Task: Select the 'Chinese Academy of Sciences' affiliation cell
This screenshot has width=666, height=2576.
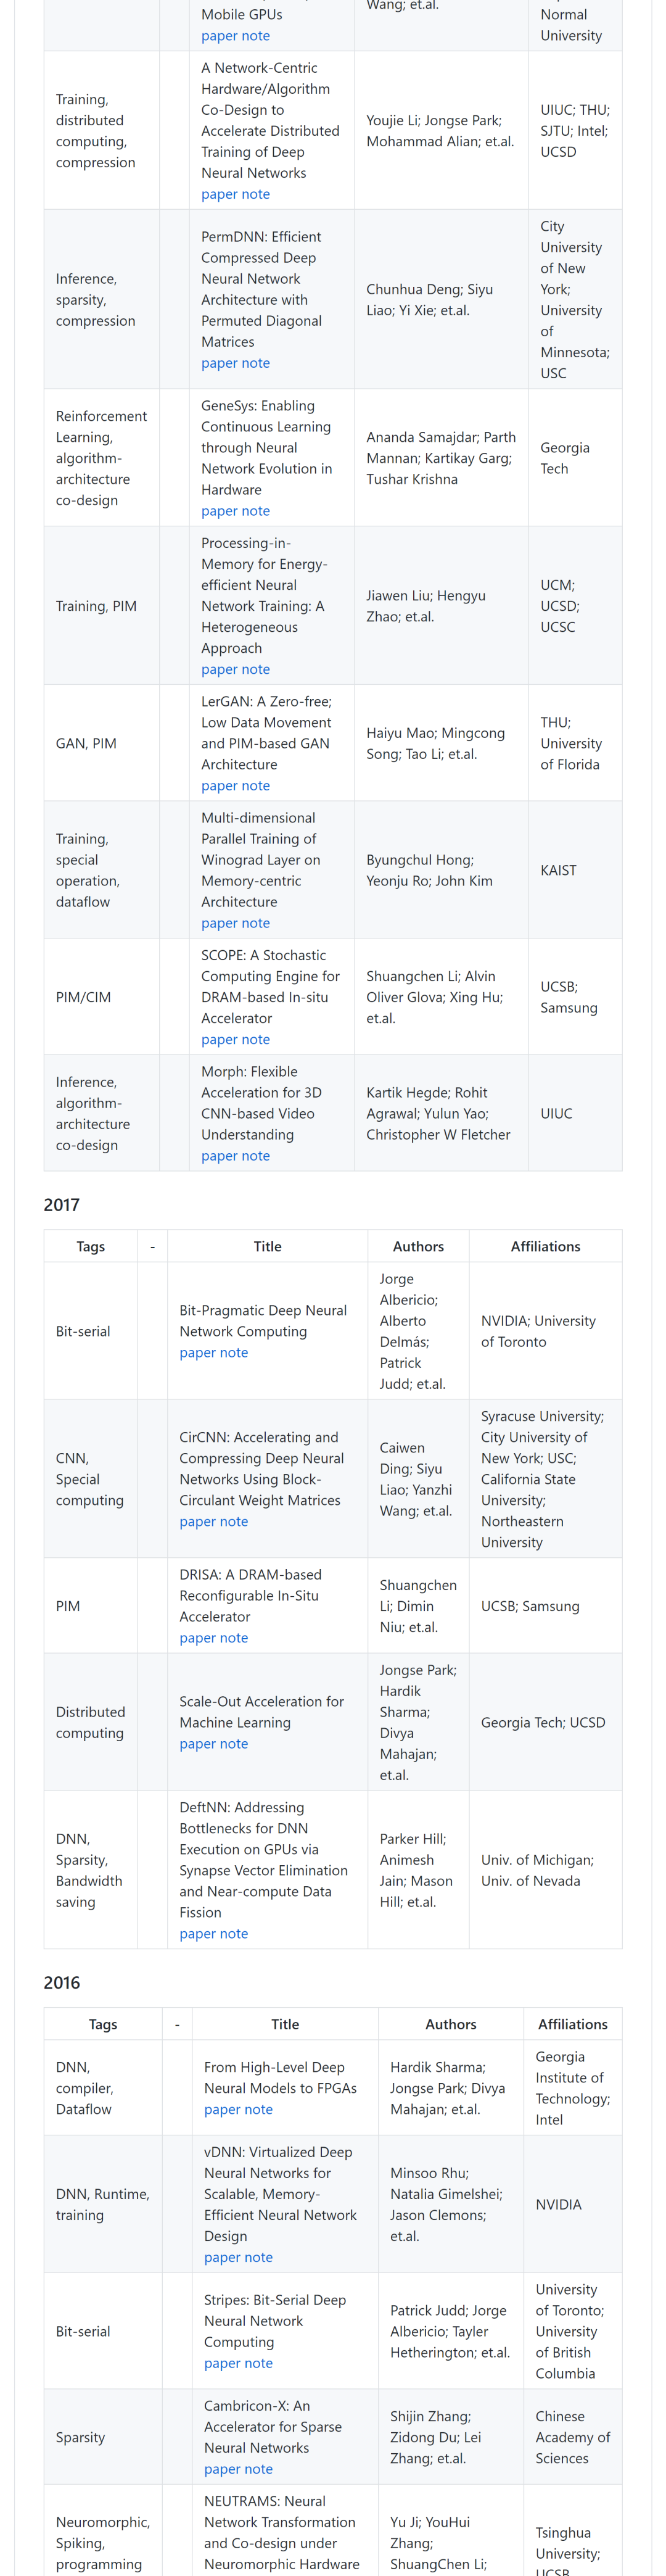Action: click(x=573, y=2437)
